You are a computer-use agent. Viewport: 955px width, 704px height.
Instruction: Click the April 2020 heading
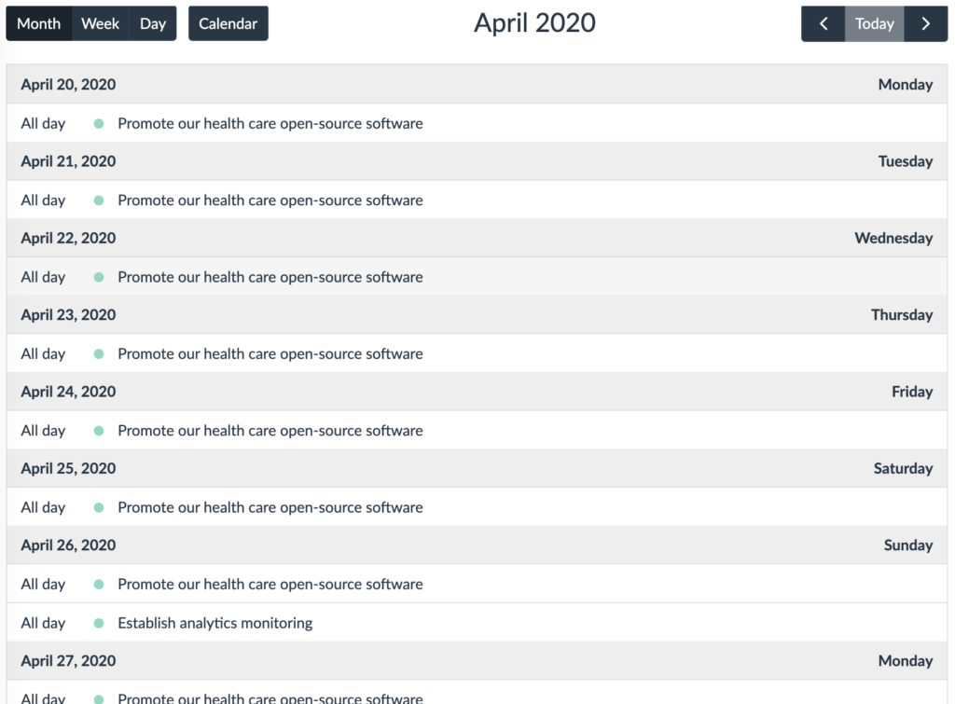[534, 22]
